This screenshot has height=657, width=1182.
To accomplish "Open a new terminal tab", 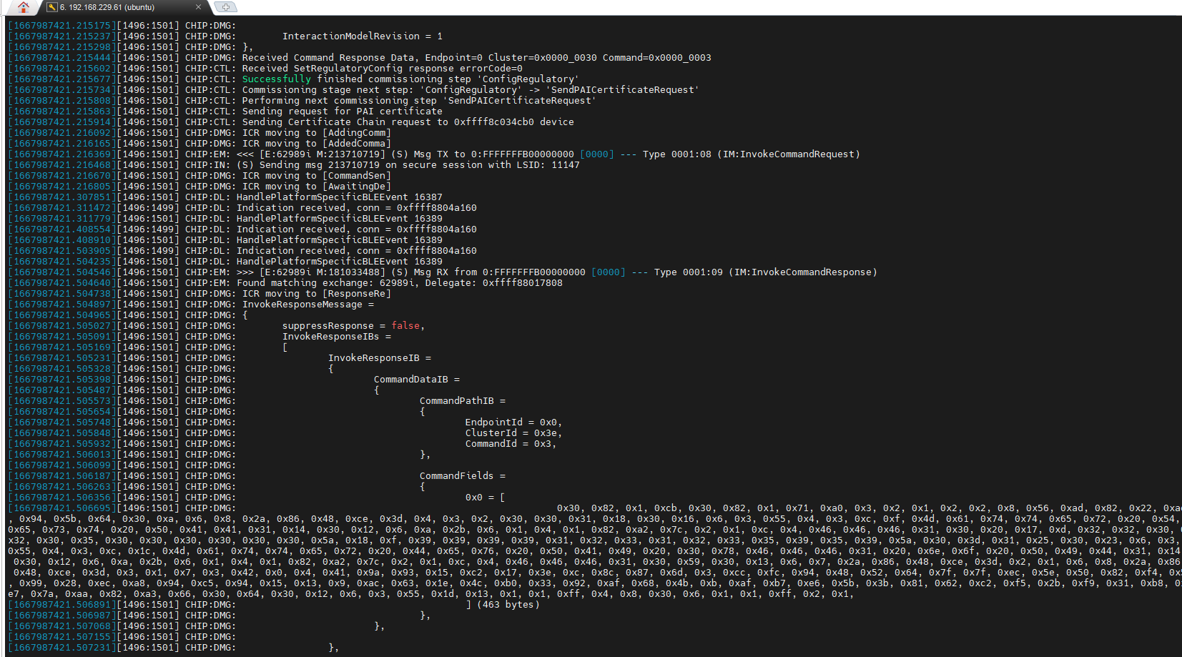I will [226, 7].
